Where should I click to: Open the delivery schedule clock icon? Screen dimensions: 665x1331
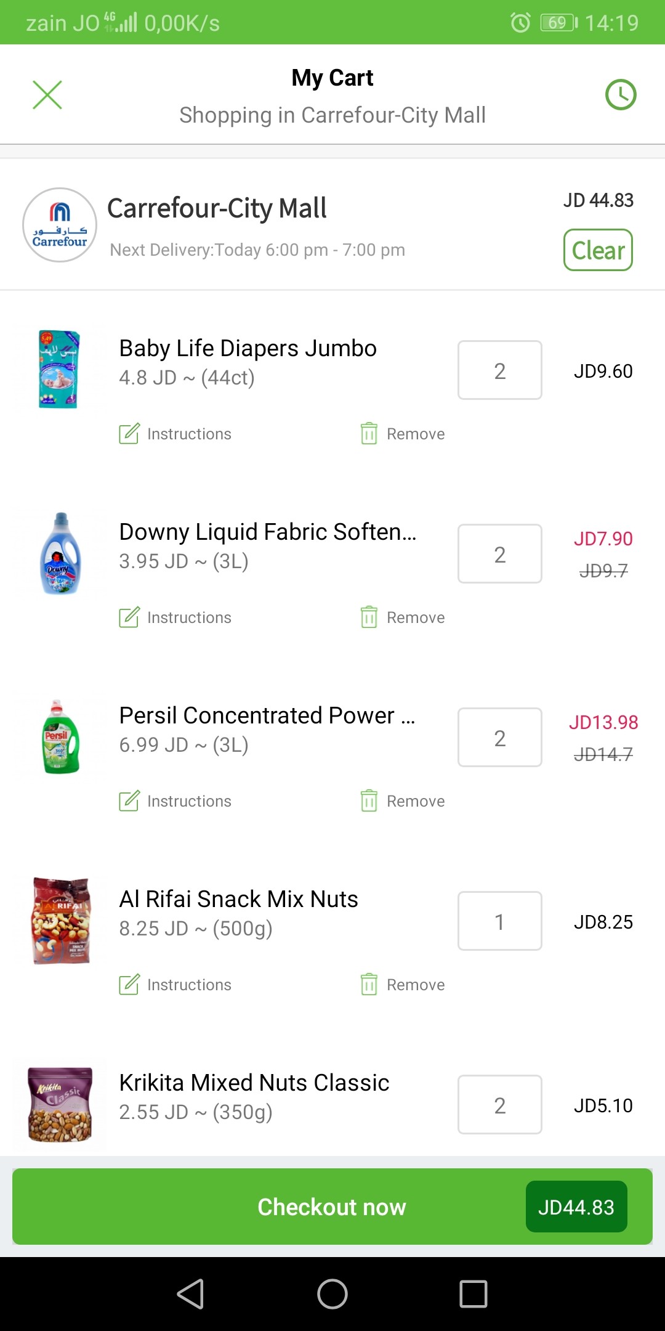tap(621, 95)
